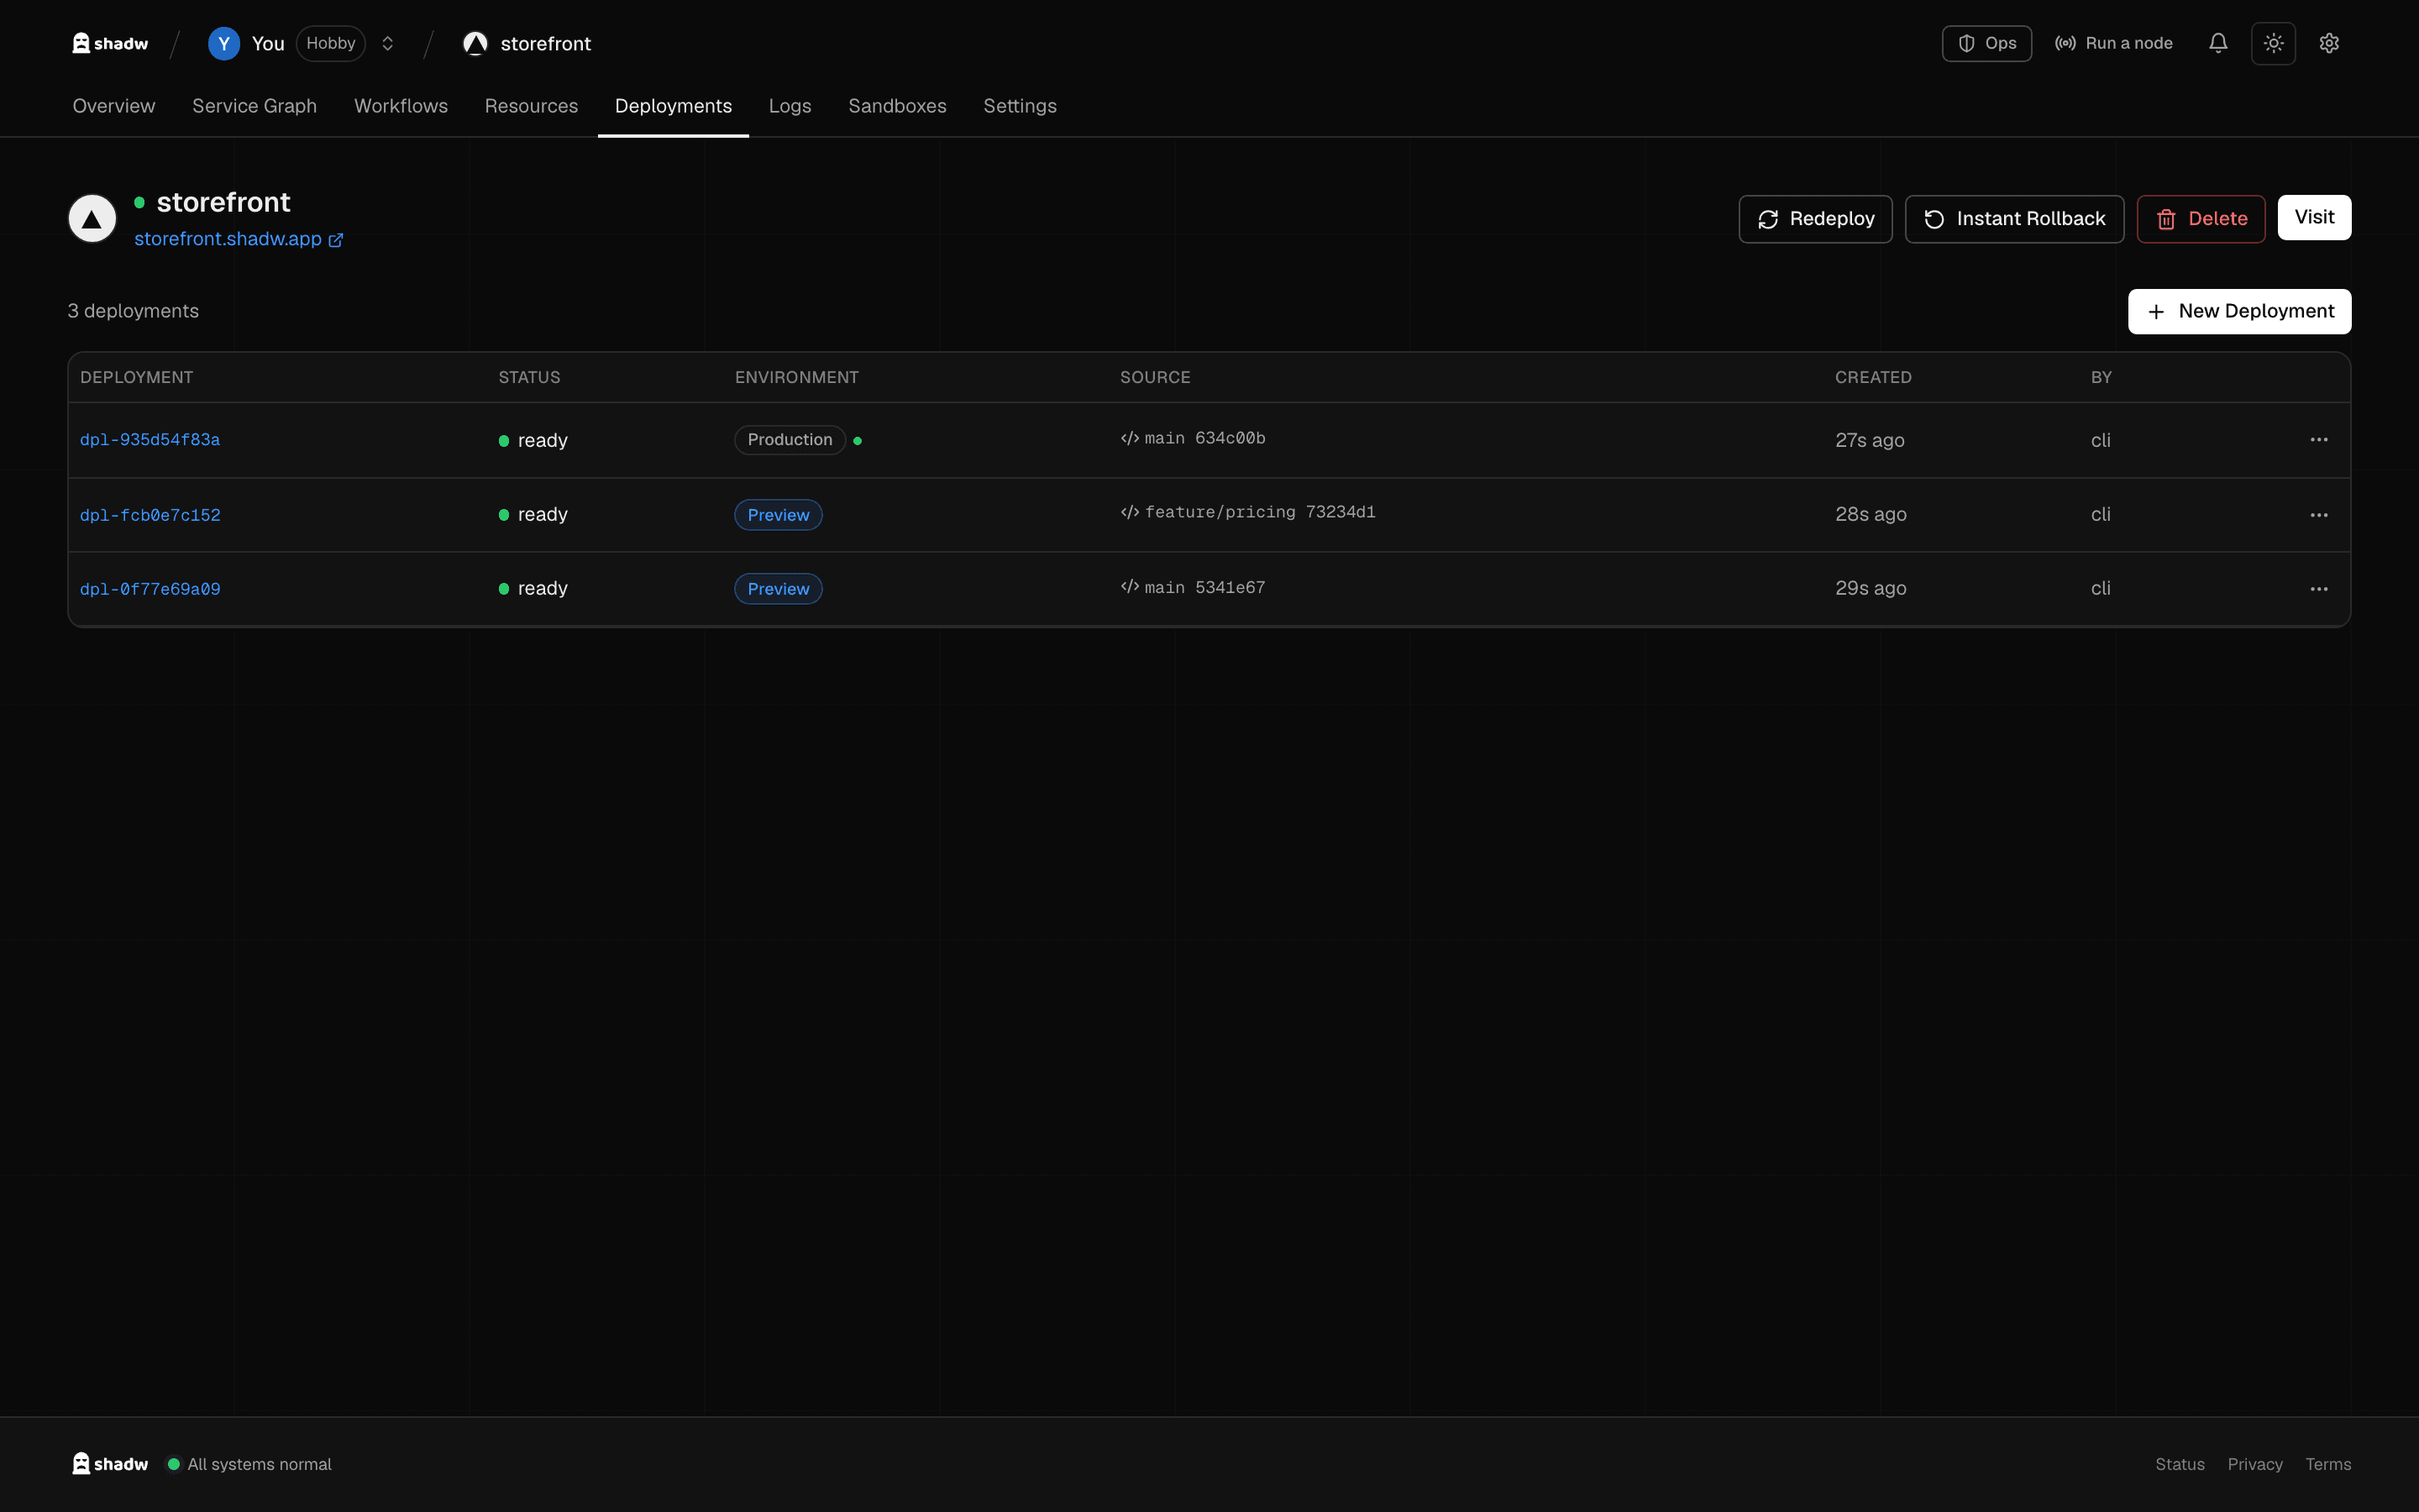Click All systems normal status indicator
Image resolution: width=2419 pixels, height=1512 pixels.
249,1464
